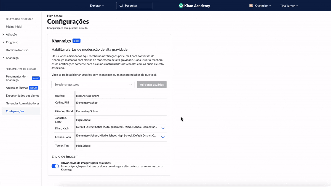Click the High School heading above Configurações
Viewport: 331px width, 187px height.
(x=55, y=16)
